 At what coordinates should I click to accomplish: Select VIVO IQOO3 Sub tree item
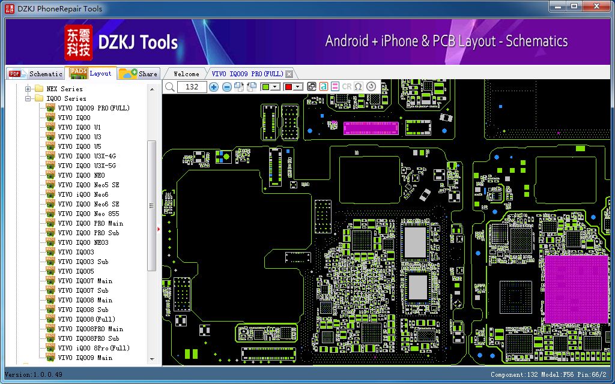point(83,262)
